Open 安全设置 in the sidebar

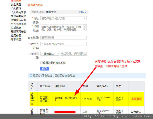[16, 4]
